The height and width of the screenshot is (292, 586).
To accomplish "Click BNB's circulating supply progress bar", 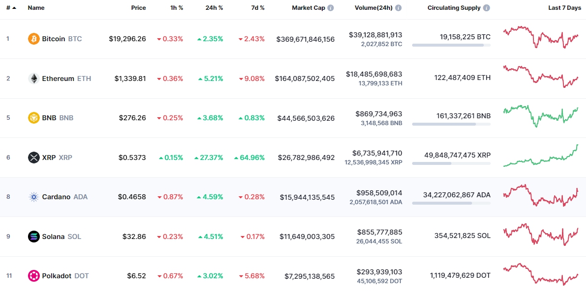I will [x=451, y=124].
